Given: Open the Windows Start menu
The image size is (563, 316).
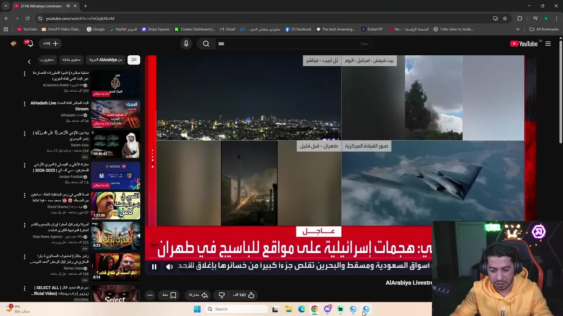Looking at the screenshot, I should [197, 309].
